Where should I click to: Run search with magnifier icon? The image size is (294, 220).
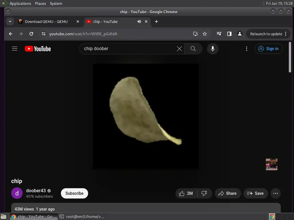(193, 49)
